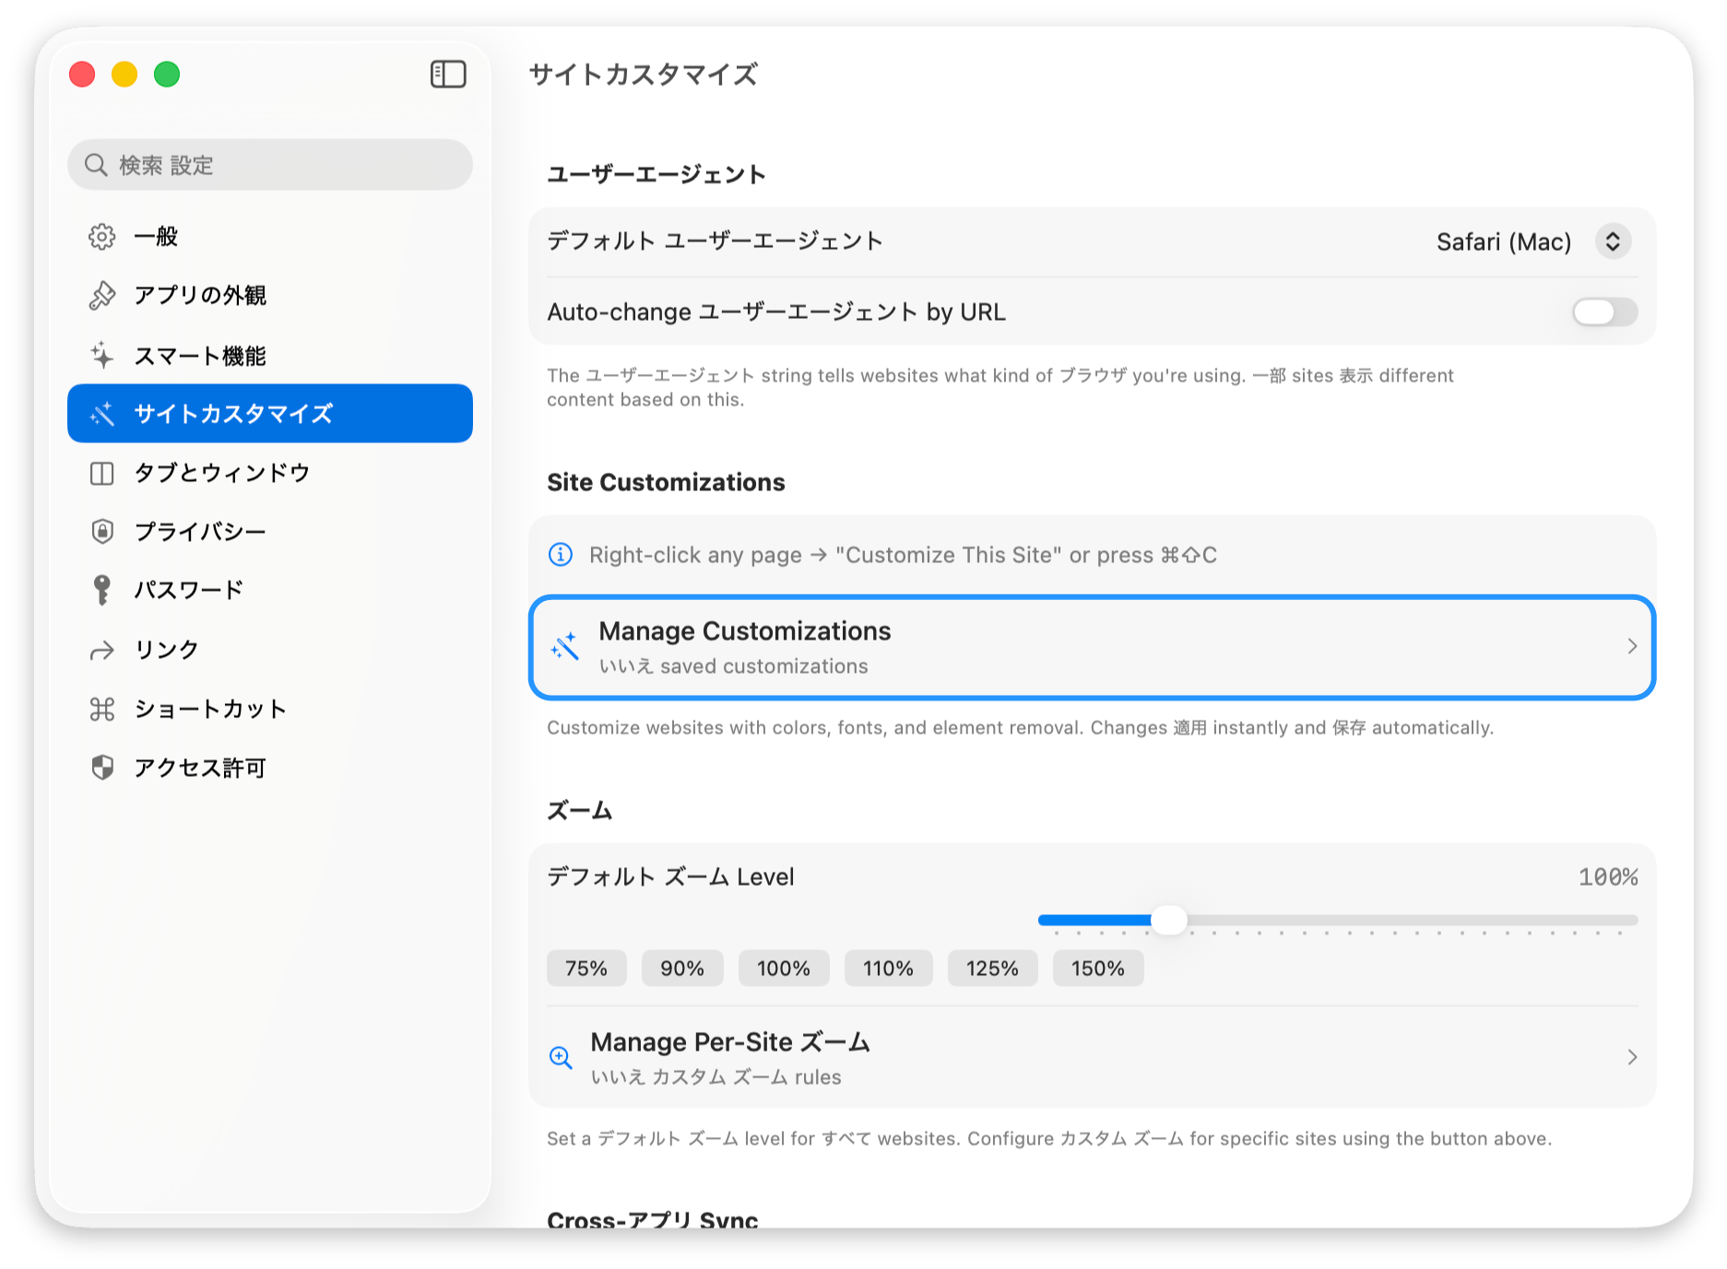
Task: Expand Manage Customizations via its chevron
Action: (x=1631, y=647)
